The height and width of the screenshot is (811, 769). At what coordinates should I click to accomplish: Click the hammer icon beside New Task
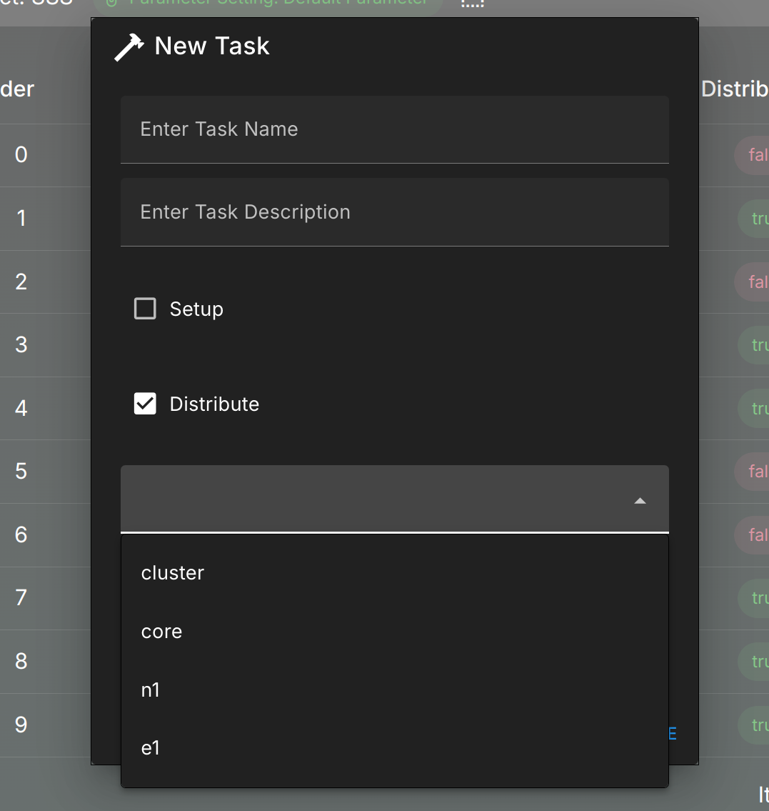[x=129, y=47]
